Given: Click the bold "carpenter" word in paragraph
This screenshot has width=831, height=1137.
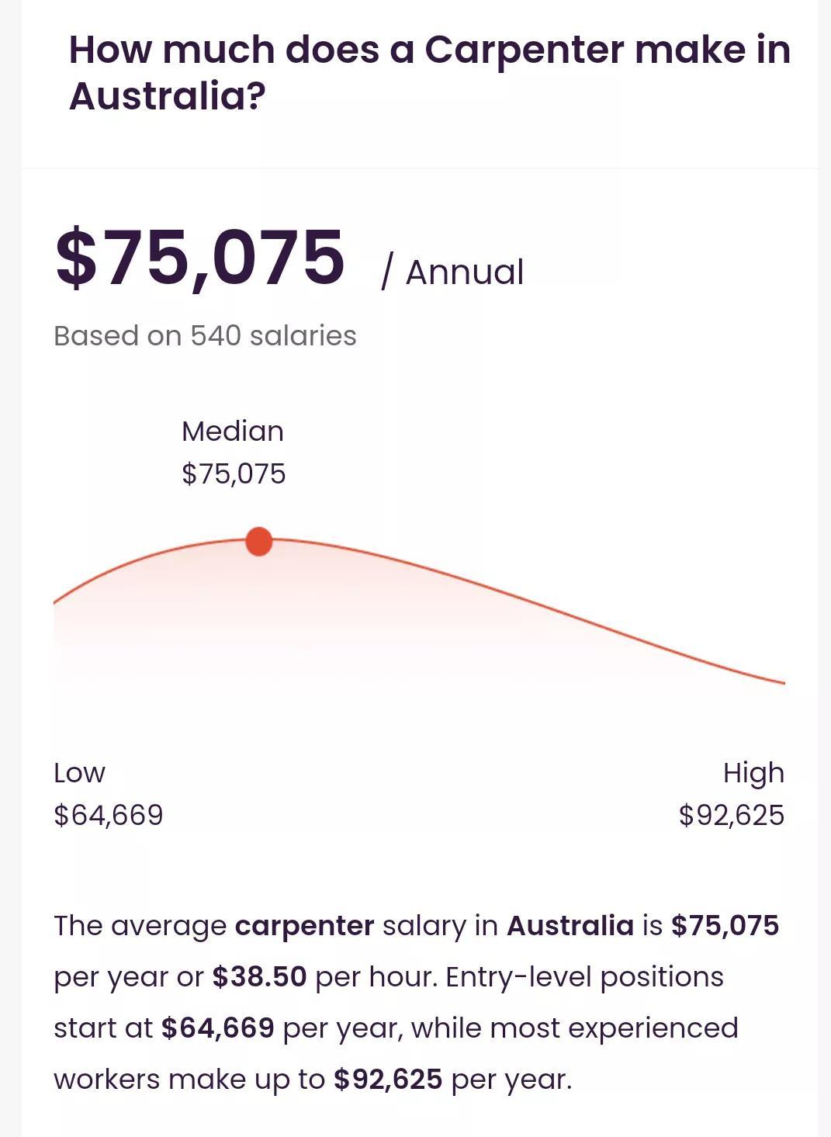Looking at the screenshot, I should (x=304, y=925).
